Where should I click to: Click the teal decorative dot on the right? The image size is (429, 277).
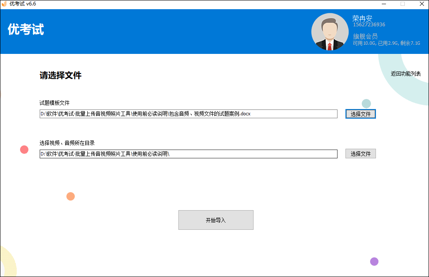click(x=366, y=103)
